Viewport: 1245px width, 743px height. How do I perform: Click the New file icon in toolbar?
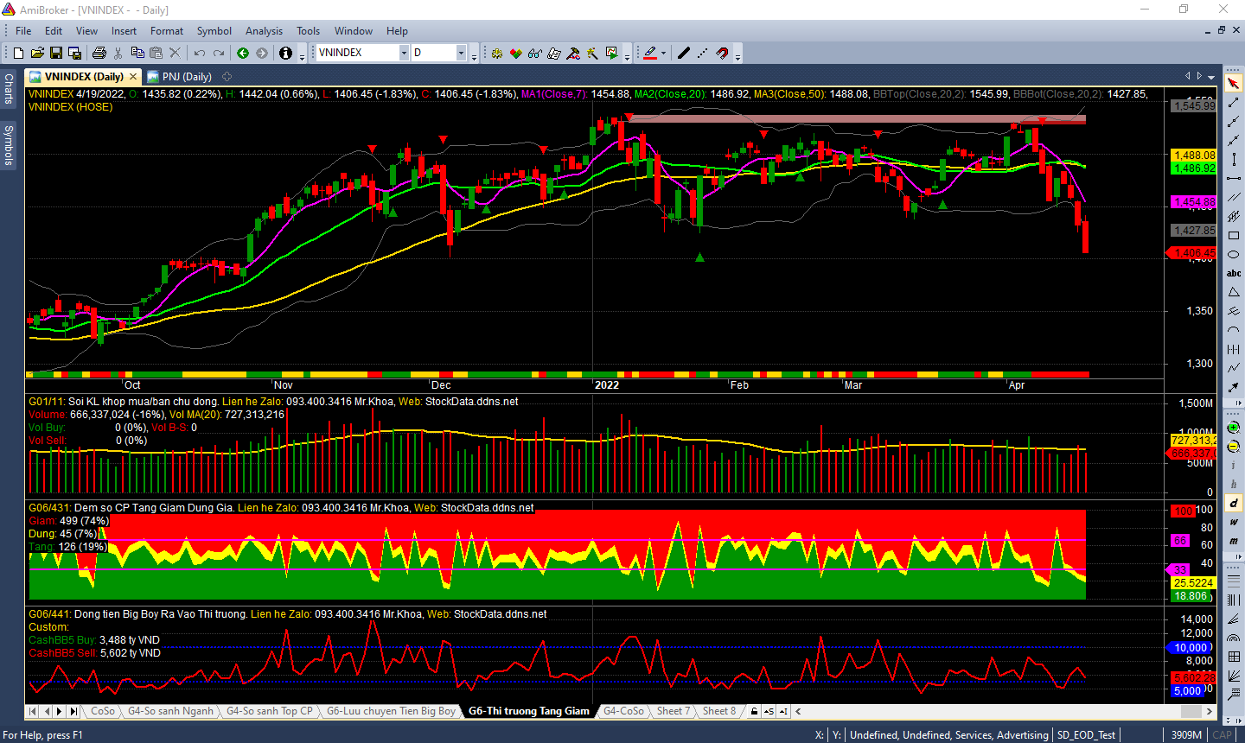coord(18,53)
